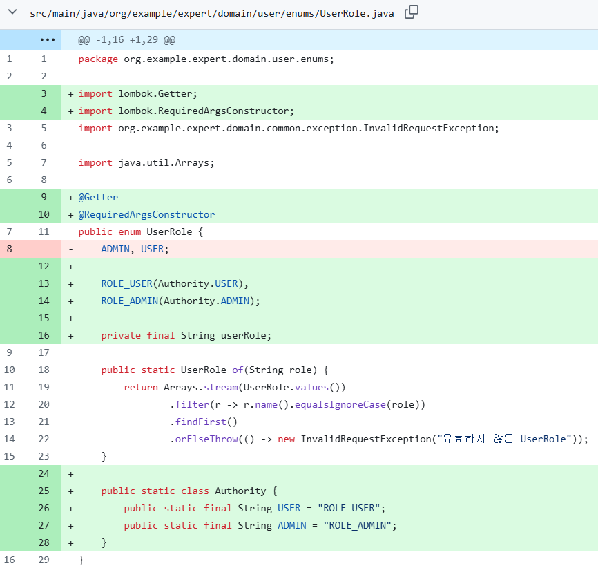Click the '.findFirst()' line
598x568 pixels.
203,422
